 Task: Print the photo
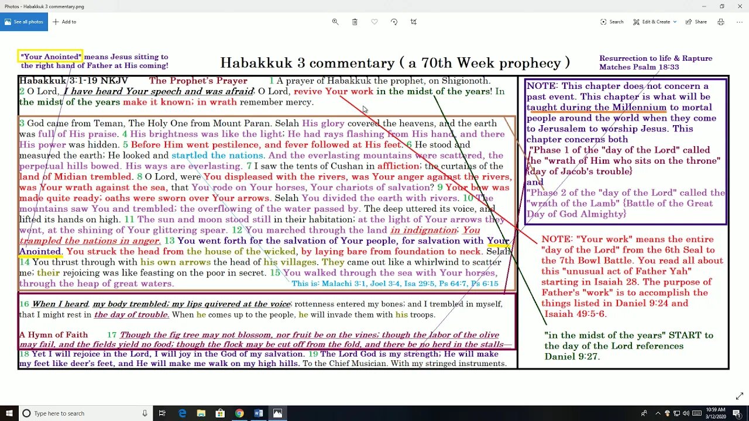[x=721, y=22]
